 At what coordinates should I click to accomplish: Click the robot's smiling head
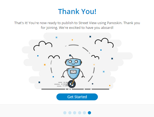click(x=73, y=62)
